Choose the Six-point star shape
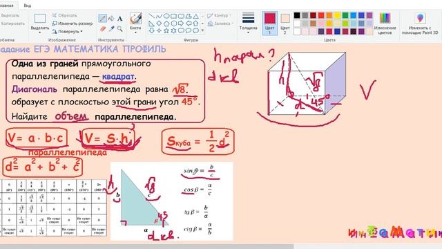The width and height of the screenshot is (442, 249). [x=173, y=30]
